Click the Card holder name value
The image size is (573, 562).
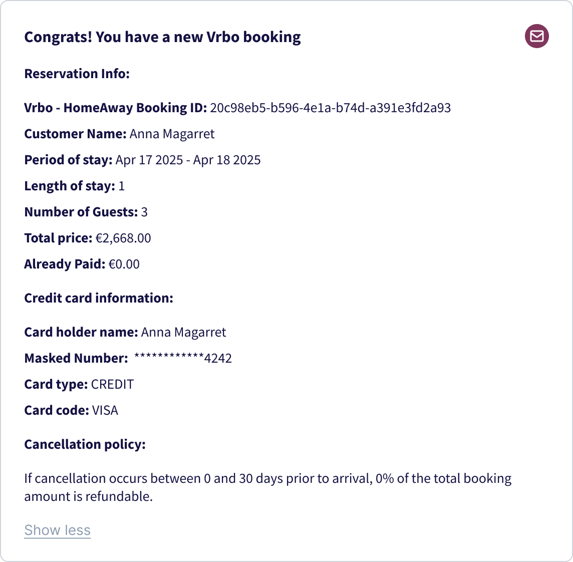[184, 332]
